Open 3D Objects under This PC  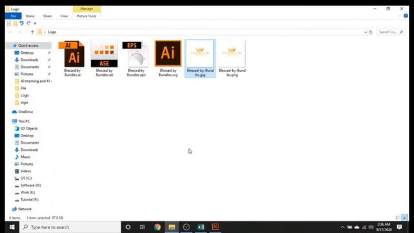click(x=29, y=128)
